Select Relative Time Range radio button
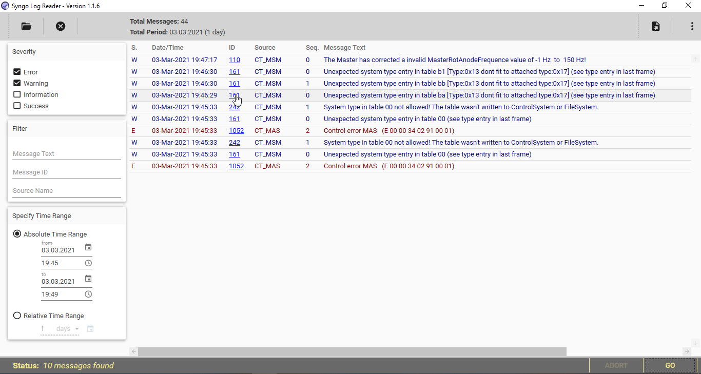Viewport: 701px width, 374px height. (17, 316)
